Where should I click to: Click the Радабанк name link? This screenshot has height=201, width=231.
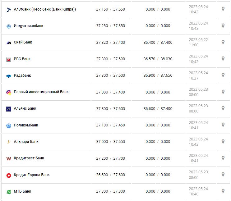click(x=22, y=75)
